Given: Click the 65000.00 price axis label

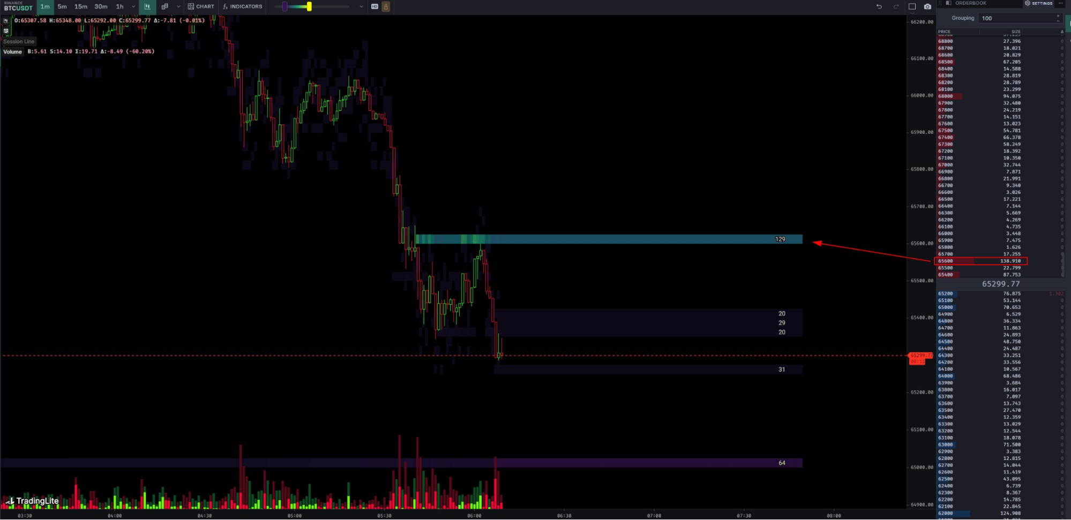Looking at the screenshot, I should click(922, 467).
